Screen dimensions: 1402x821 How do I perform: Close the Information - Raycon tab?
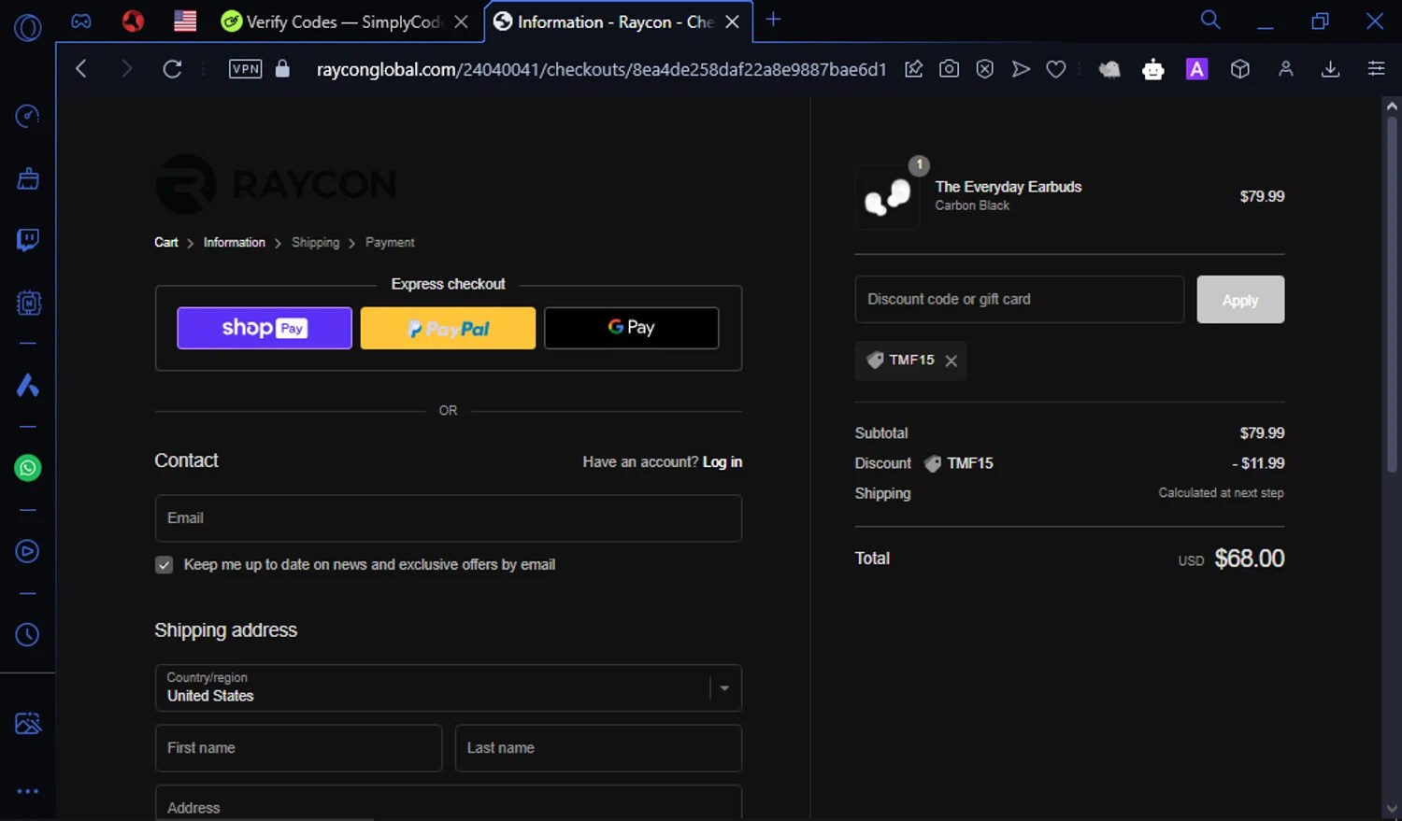733,21
